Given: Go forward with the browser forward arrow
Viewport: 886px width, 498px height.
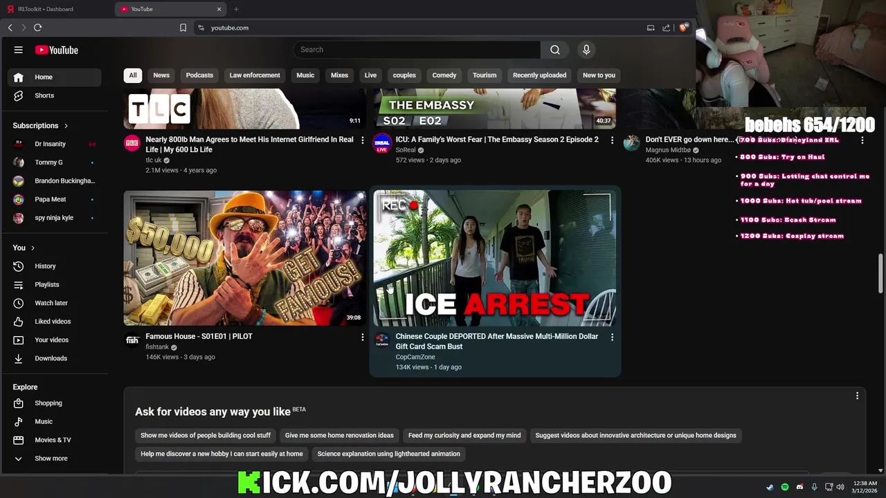Looking at the screenshot, I should [x=24, y=28].
